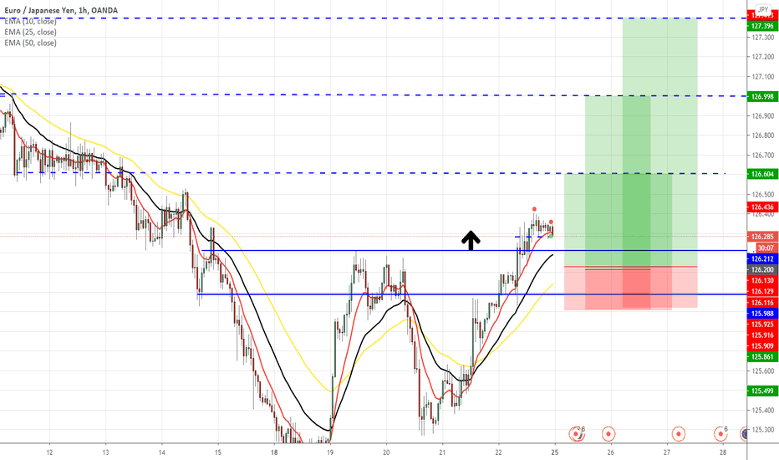Viewport: 779px width, 460px height.
Task: Click the red 126.130 price label
Action: coord(762,281)
